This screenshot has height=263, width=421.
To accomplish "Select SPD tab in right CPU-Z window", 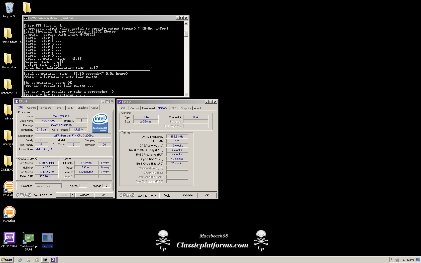I will coord(174,108).
